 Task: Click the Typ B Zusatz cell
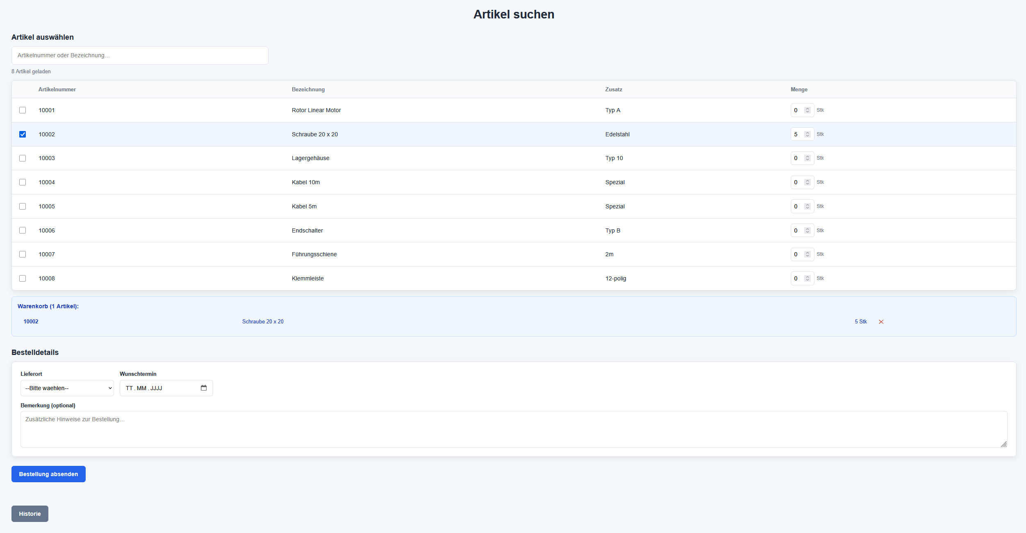pyautogui.click(x=613, y=230)
